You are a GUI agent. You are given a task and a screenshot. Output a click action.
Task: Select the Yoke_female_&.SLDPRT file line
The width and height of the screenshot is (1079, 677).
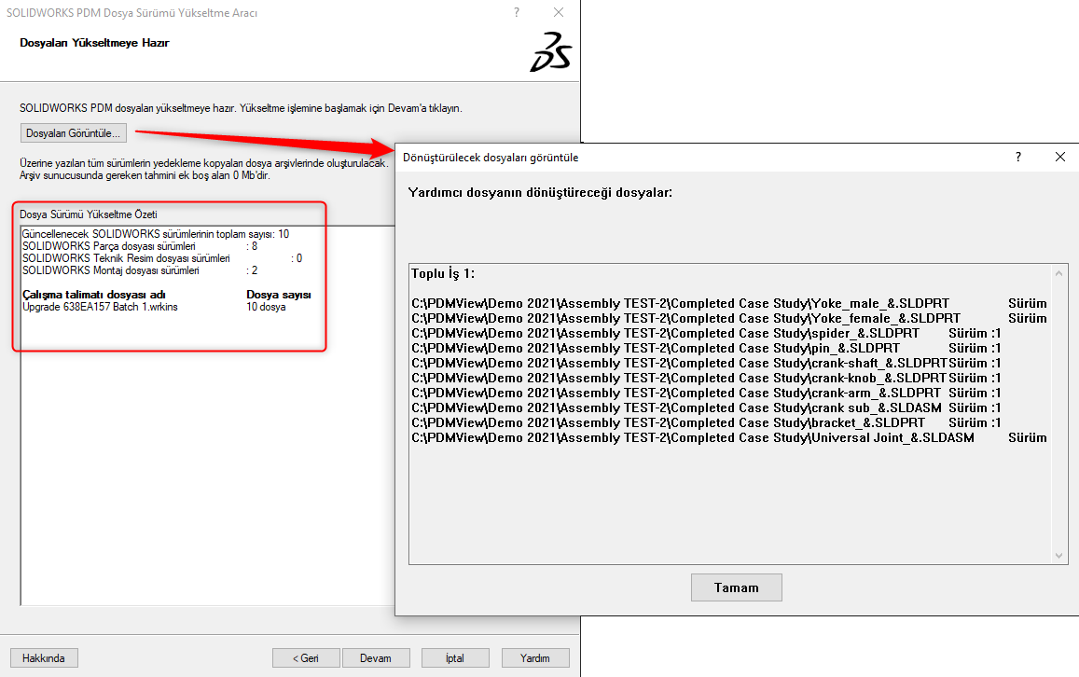pyautogui.click(x=729, y=319)
